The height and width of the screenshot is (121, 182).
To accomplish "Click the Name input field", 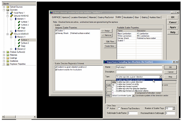I will coord(139,67).
